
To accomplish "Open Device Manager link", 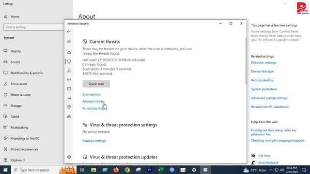I will pos(263,72).
